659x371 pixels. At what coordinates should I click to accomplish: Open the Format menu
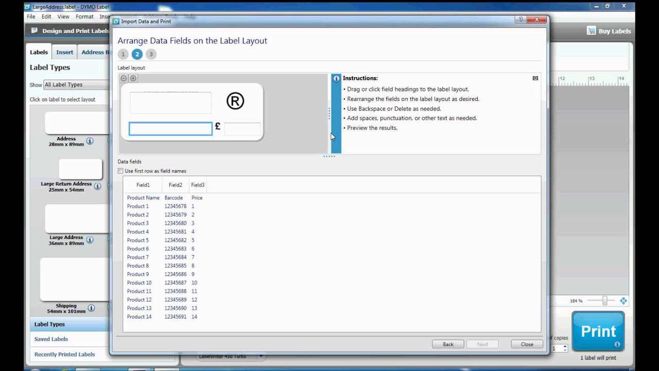pyautogui.click(x=84, y=16)
